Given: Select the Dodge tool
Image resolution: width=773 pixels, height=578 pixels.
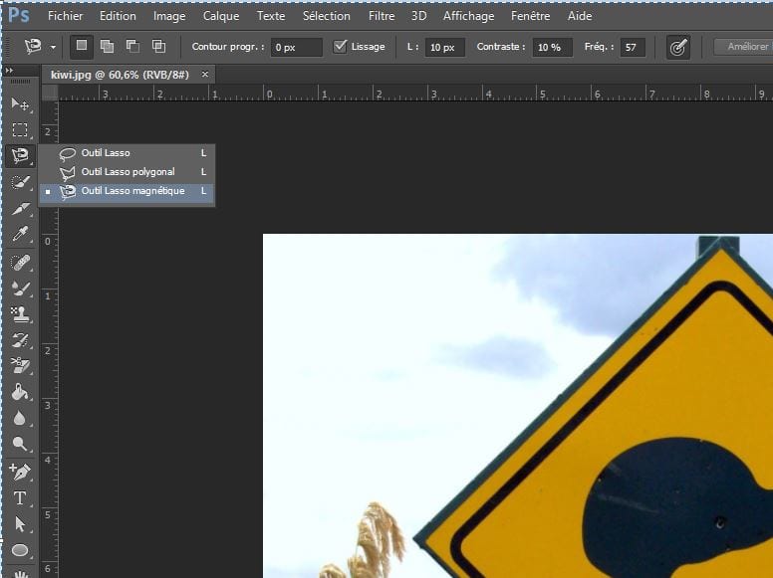Looking at the screenshot, I should click(20, 444).
